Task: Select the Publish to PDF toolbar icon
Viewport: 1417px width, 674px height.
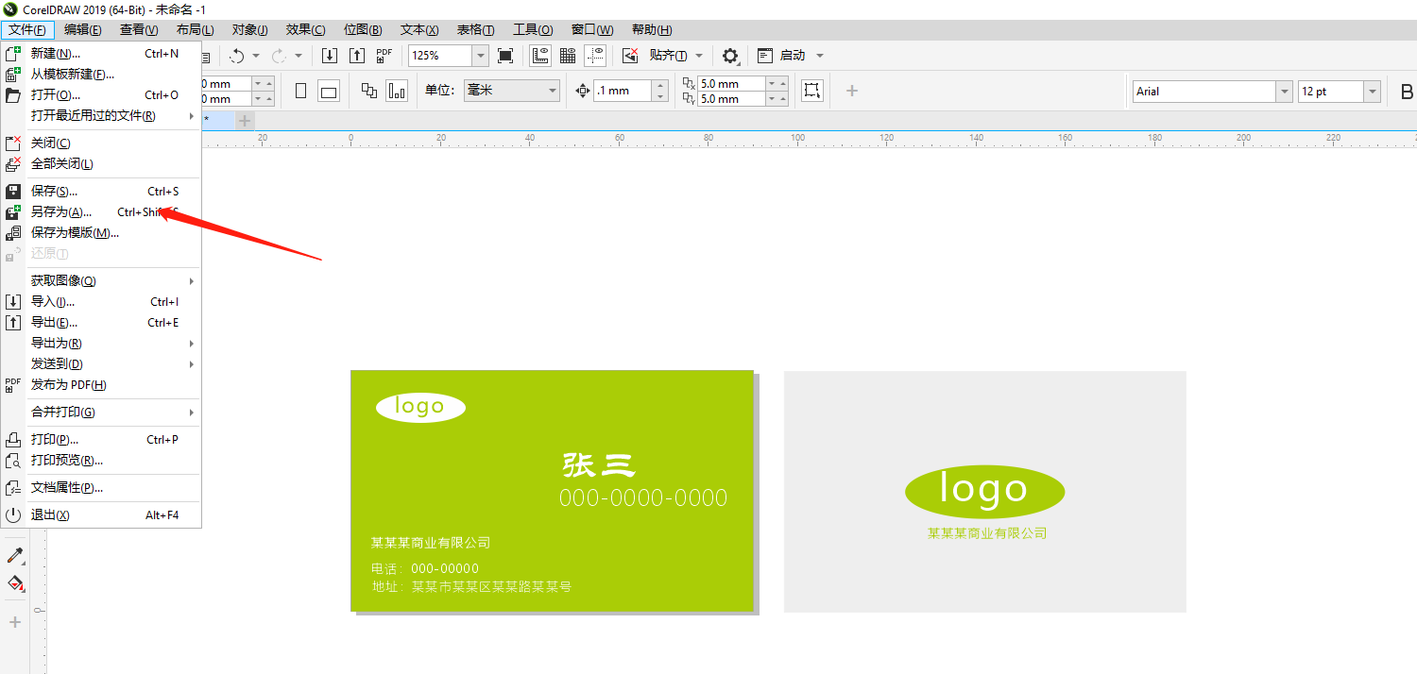Action: [x=384, y=55]
